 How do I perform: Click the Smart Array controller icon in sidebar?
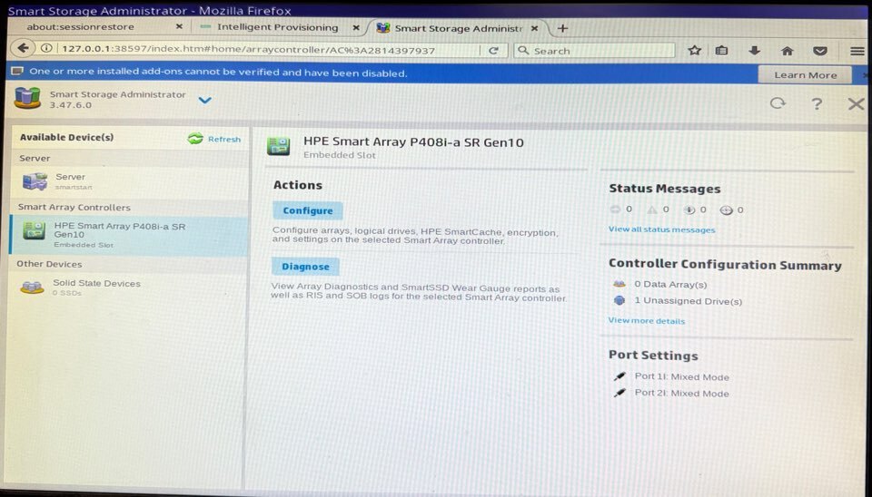[x=34, y=230]
